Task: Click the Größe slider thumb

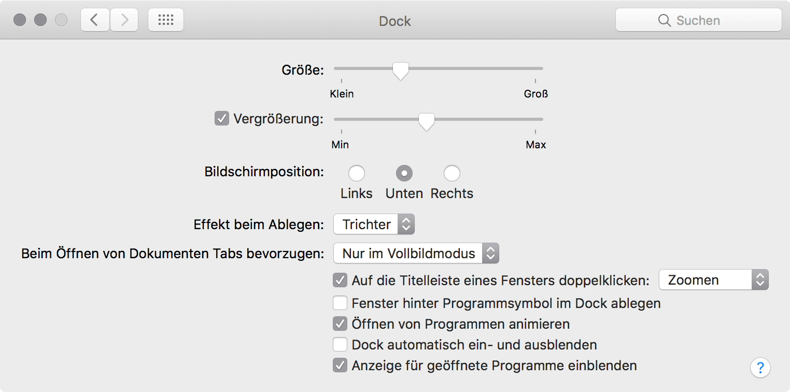Action: [x=400, y=71]
